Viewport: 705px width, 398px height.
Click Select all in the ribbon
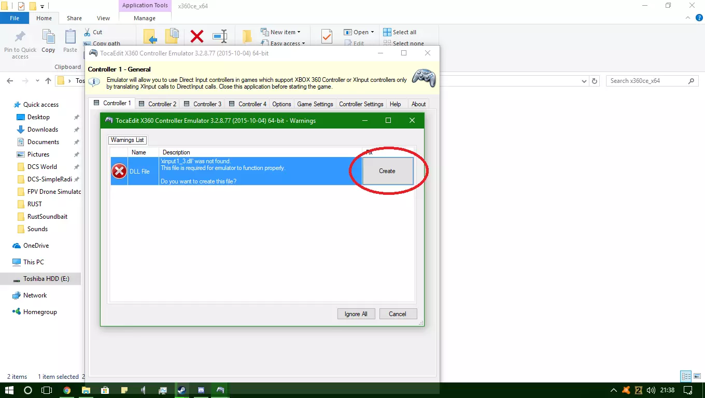point(400,32)
